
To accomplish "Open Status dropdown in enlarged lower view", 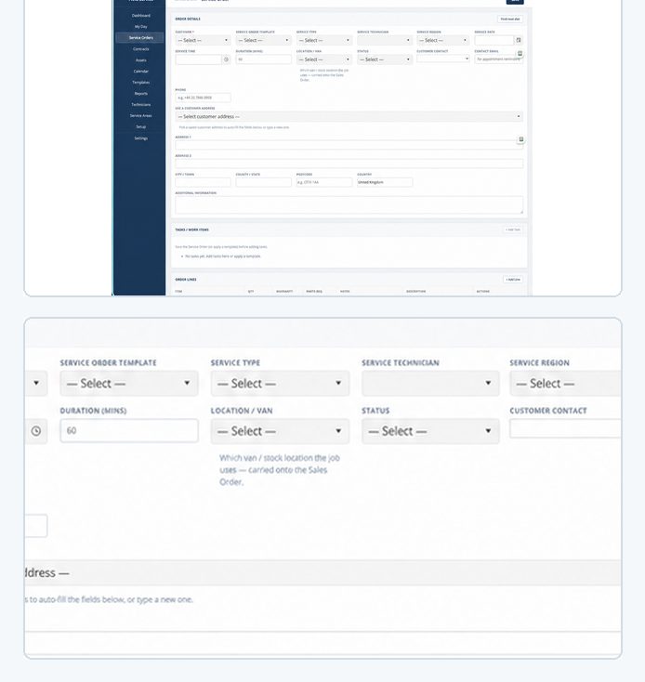I will click(430, 431).
